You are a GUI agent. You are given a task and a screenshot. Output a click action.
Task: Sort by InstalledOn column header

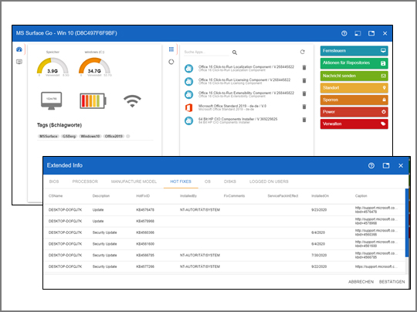[x=320, y=196]
